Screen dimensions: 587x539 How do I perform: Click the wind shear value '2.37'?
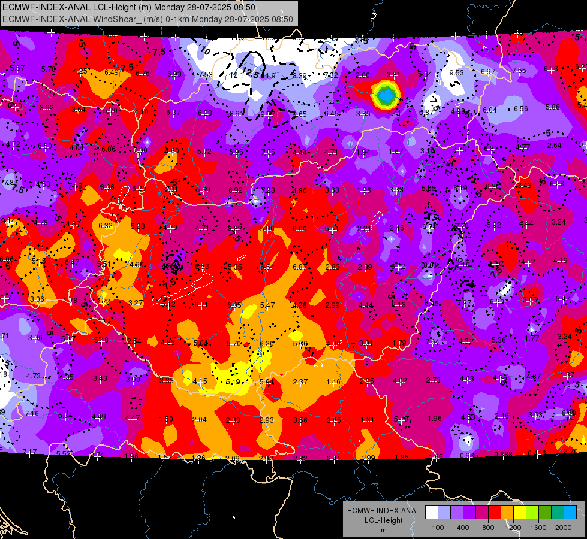click(x=300, y=382)
